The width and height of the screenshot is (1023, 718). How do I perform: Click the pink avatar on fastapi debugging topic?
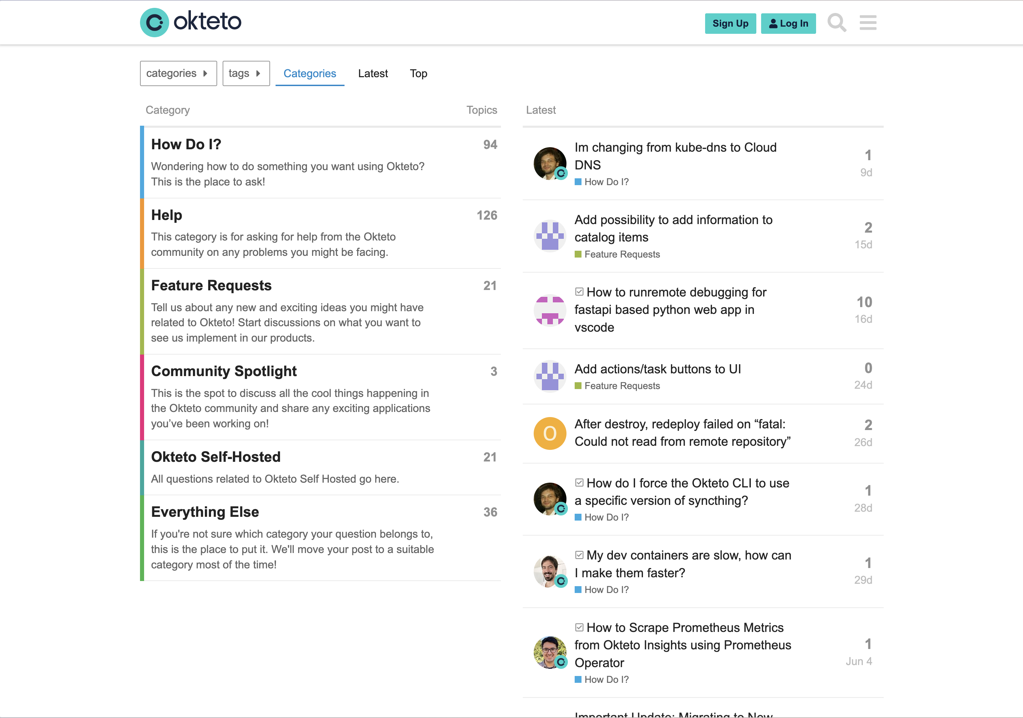[549, 310]
